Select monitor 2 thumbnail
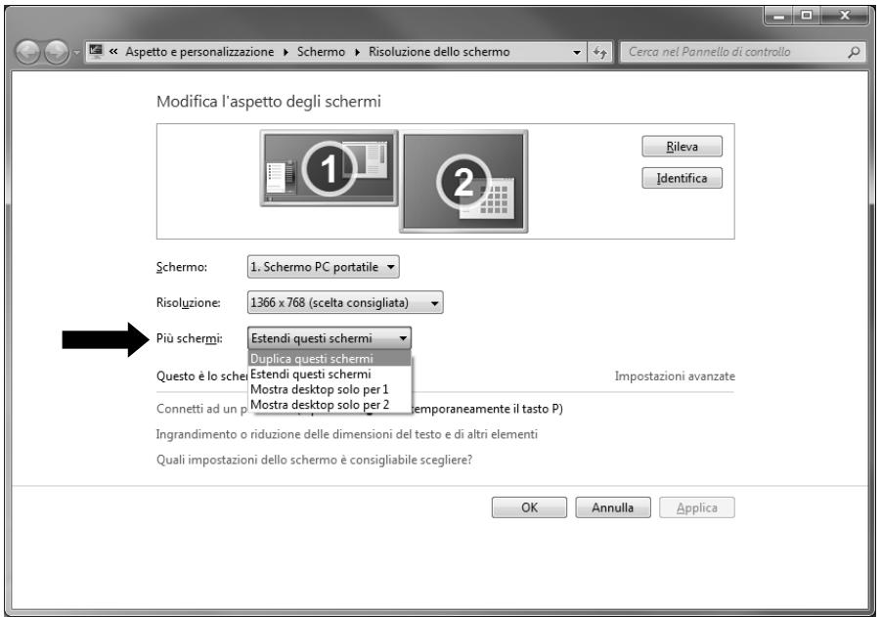The height and width of the screenshot is (617, 881). tap(463, 181)
